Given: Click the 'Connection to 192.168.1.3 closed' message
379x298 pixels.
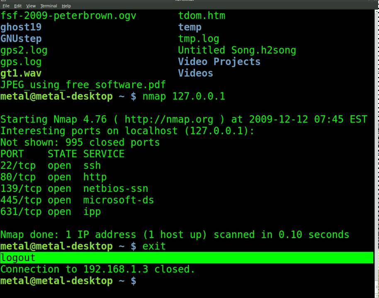Looking at the screenshot, I should (97, 269).
